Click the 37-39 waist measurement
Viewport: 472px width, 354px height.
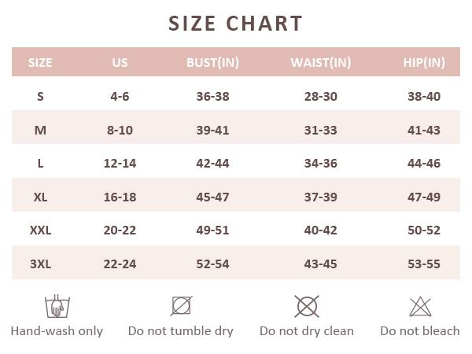(x=320, y=197)
